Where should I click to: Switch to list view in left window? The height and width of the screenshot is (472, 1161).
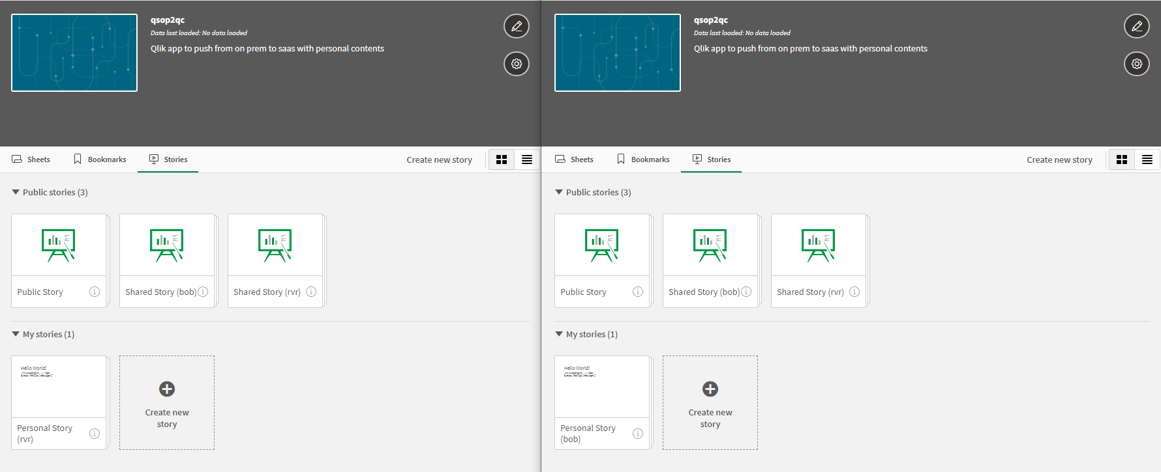tap(527, 160)
